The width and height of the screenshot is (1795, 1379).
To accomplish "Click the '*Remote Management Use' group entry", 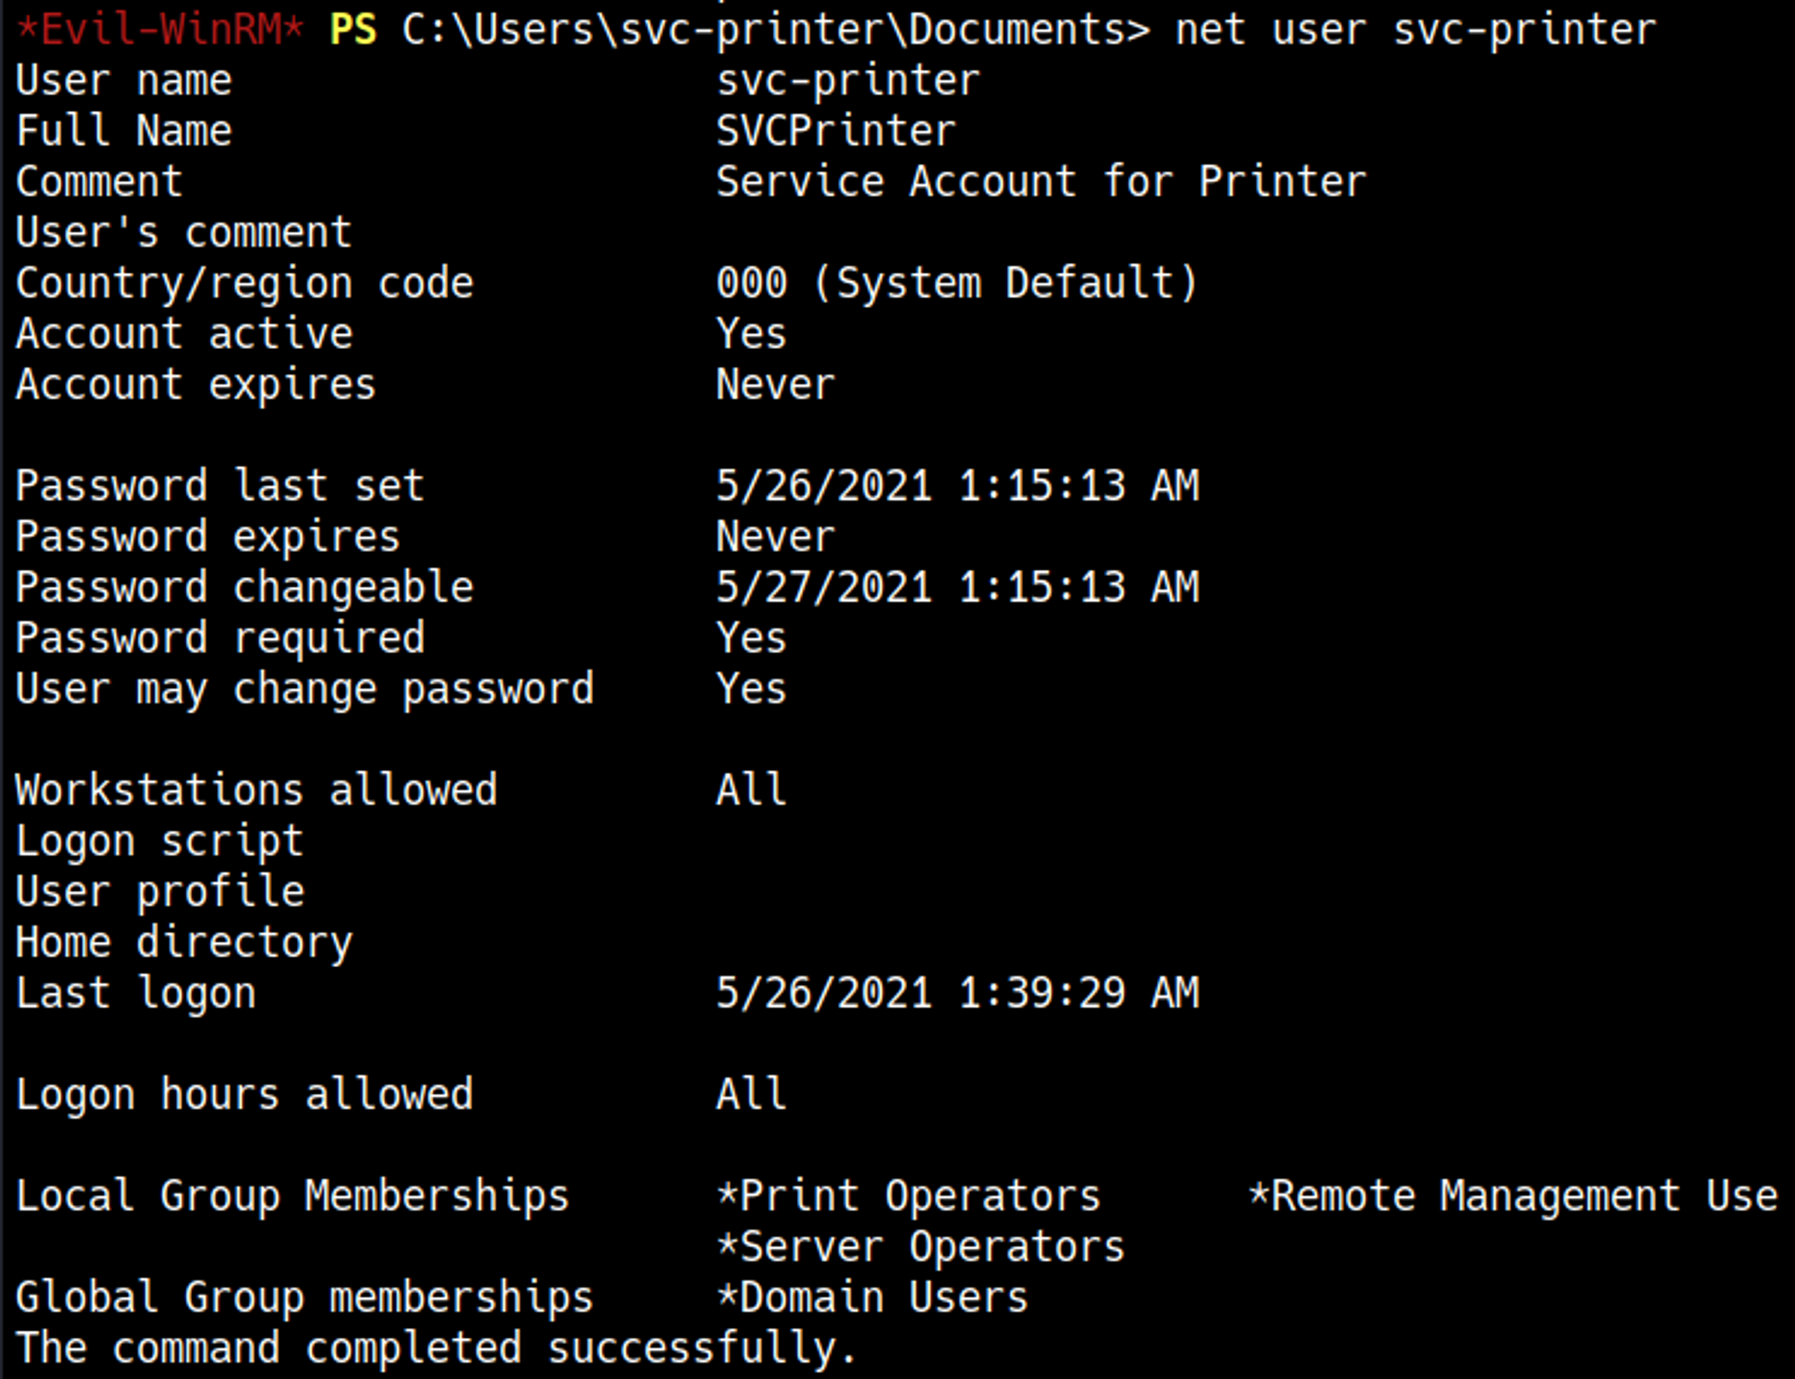I will 1512,1196.
